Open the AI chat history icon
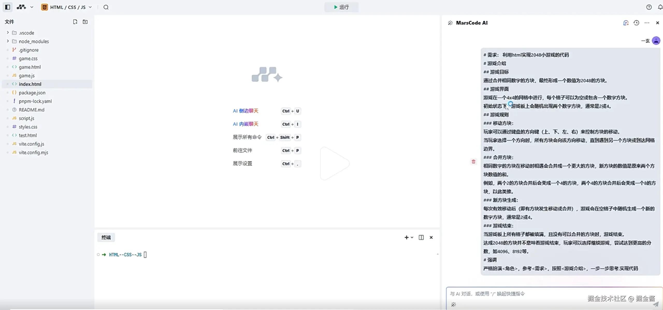Viewport: 663px width, 310px height. click(x=636, y=23)
